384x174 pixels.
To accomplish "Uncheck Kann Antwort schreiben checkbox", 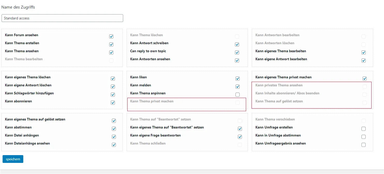I will click(237, 44).
